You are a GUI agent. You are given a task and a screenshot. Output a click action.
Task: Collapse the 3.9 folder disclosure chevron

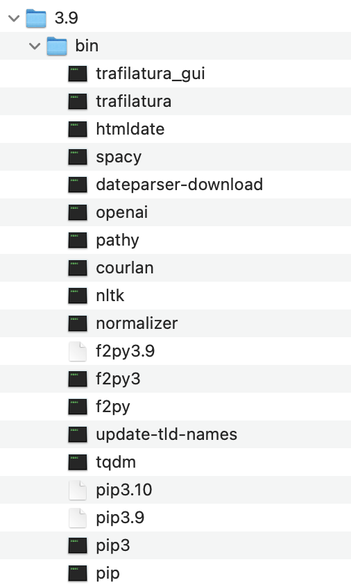[14, 18]
